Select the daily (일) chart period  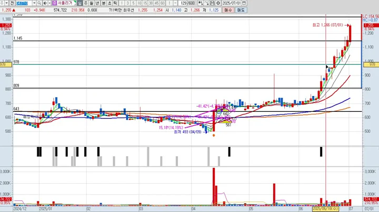pos(80,3)
